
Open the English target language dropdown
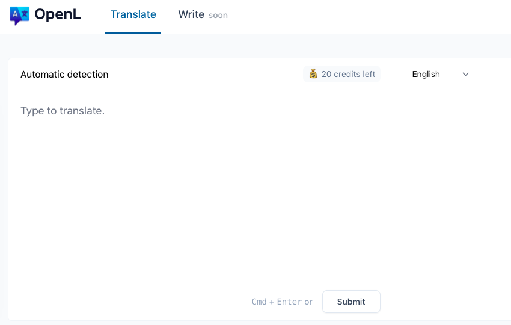pos(426,75)
